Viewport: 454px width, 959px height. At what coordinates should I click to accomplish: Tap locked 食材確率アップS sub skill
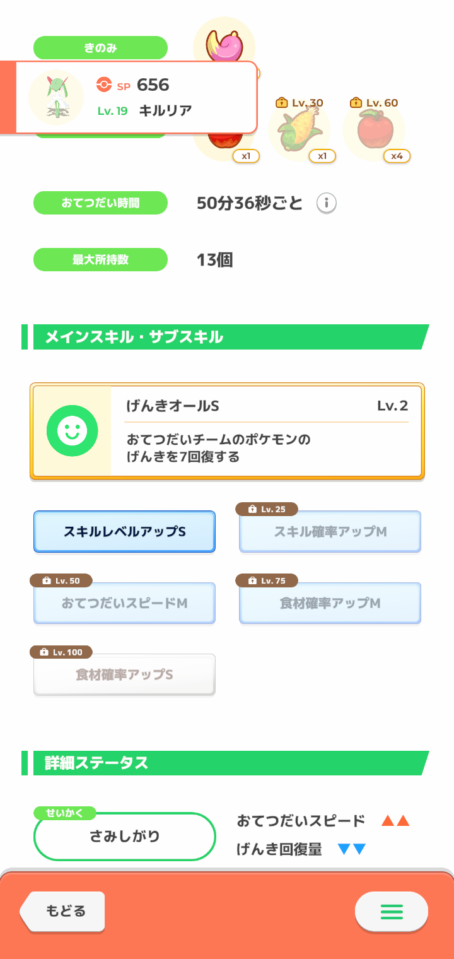(x=124, y=674)
